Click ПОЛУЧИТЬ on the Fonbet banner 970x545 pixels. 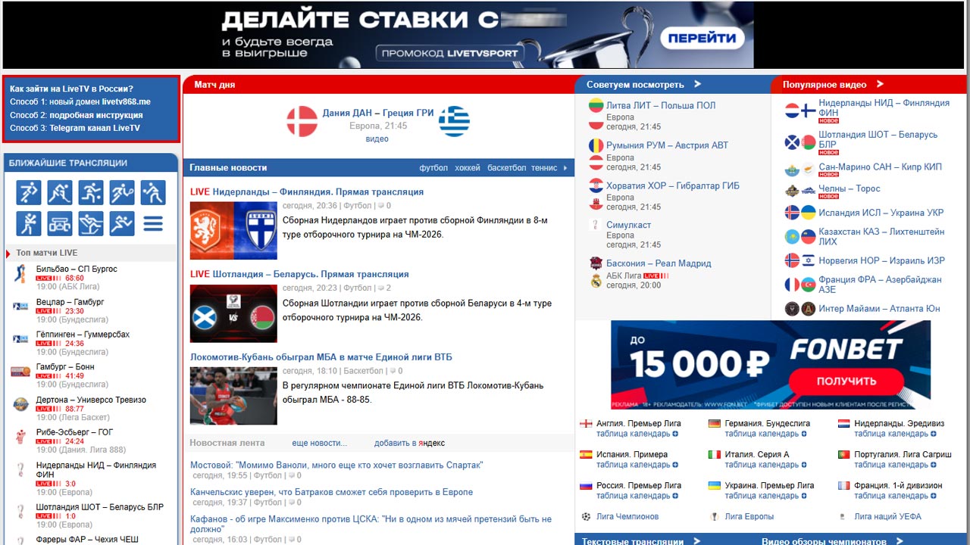pos(846,381)
